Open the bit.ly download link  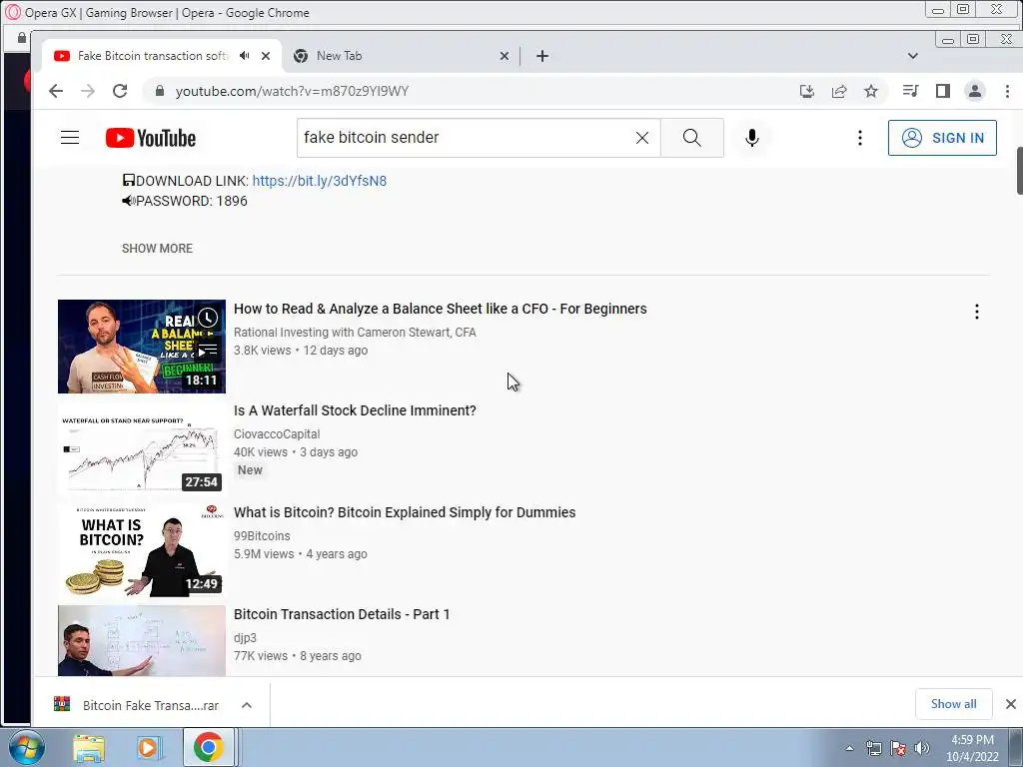[319, 181]
